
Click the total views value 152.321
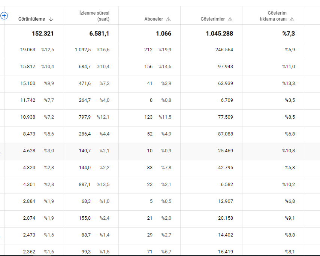coord(43,34)
